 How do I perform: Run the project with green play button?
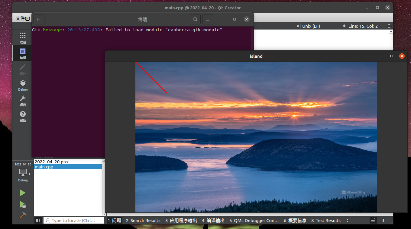click(23, 193)
